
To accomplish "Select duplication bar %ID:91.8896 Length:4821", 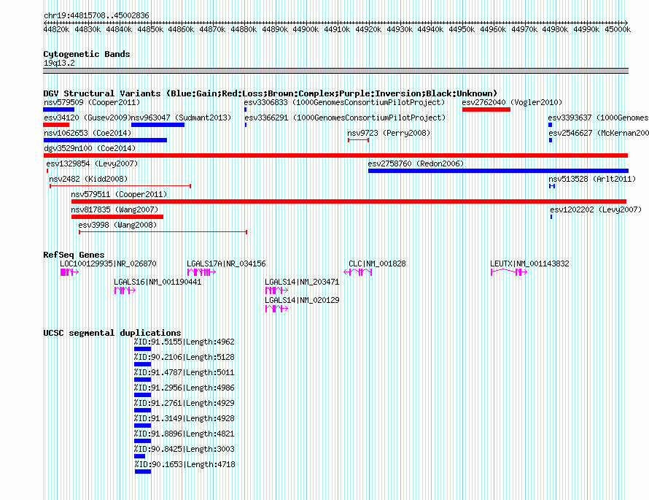I will tap(142, 441).
